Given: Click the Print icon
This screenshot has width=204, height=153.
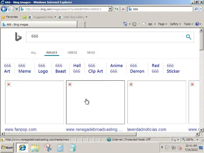Looking at the screenshot, I should 150,24.
